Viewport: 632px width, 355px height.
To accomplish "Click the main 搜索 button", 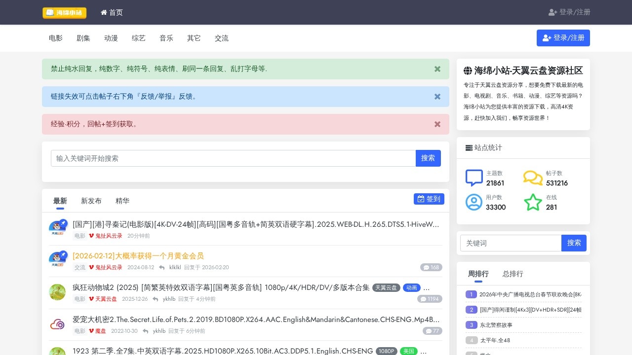I will click(x=428, y=158).
